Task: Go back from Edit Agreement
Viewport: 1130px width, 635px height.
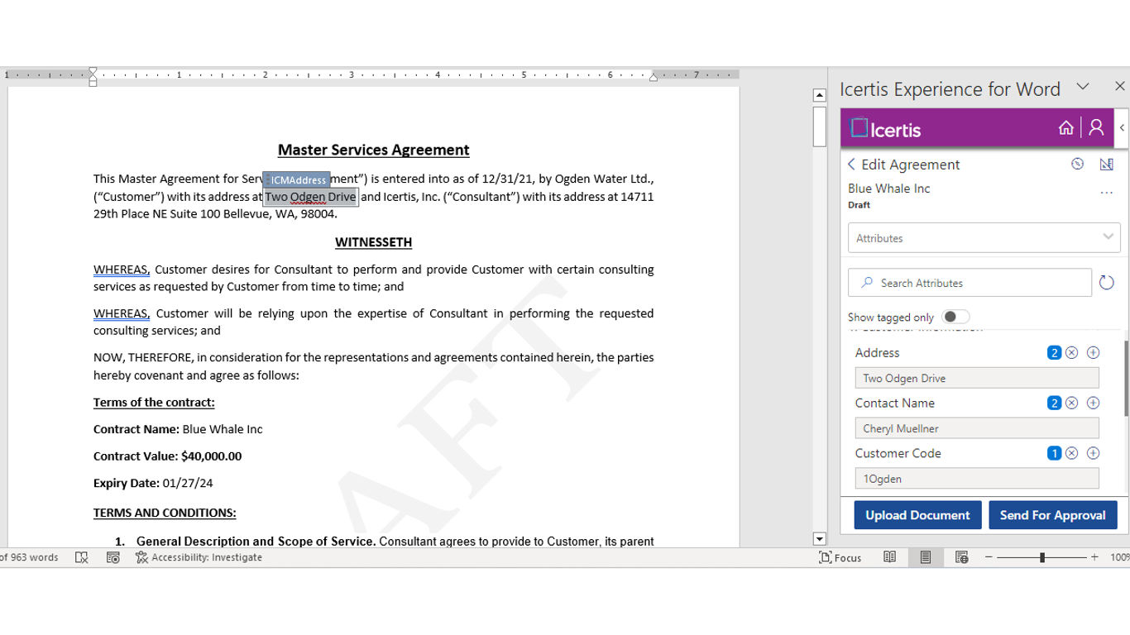Action: click(x=851, y=165)
